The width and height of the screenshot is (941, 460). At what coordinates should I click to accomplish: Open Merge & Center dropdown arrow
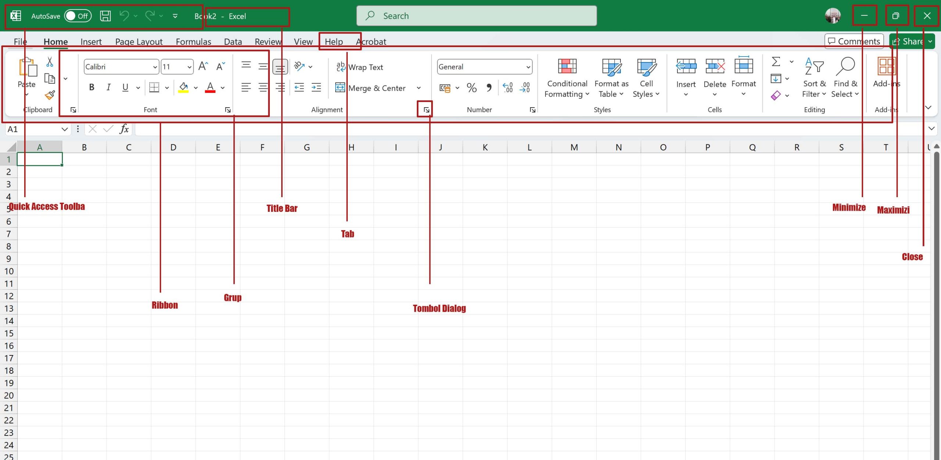tap(418, 88)
